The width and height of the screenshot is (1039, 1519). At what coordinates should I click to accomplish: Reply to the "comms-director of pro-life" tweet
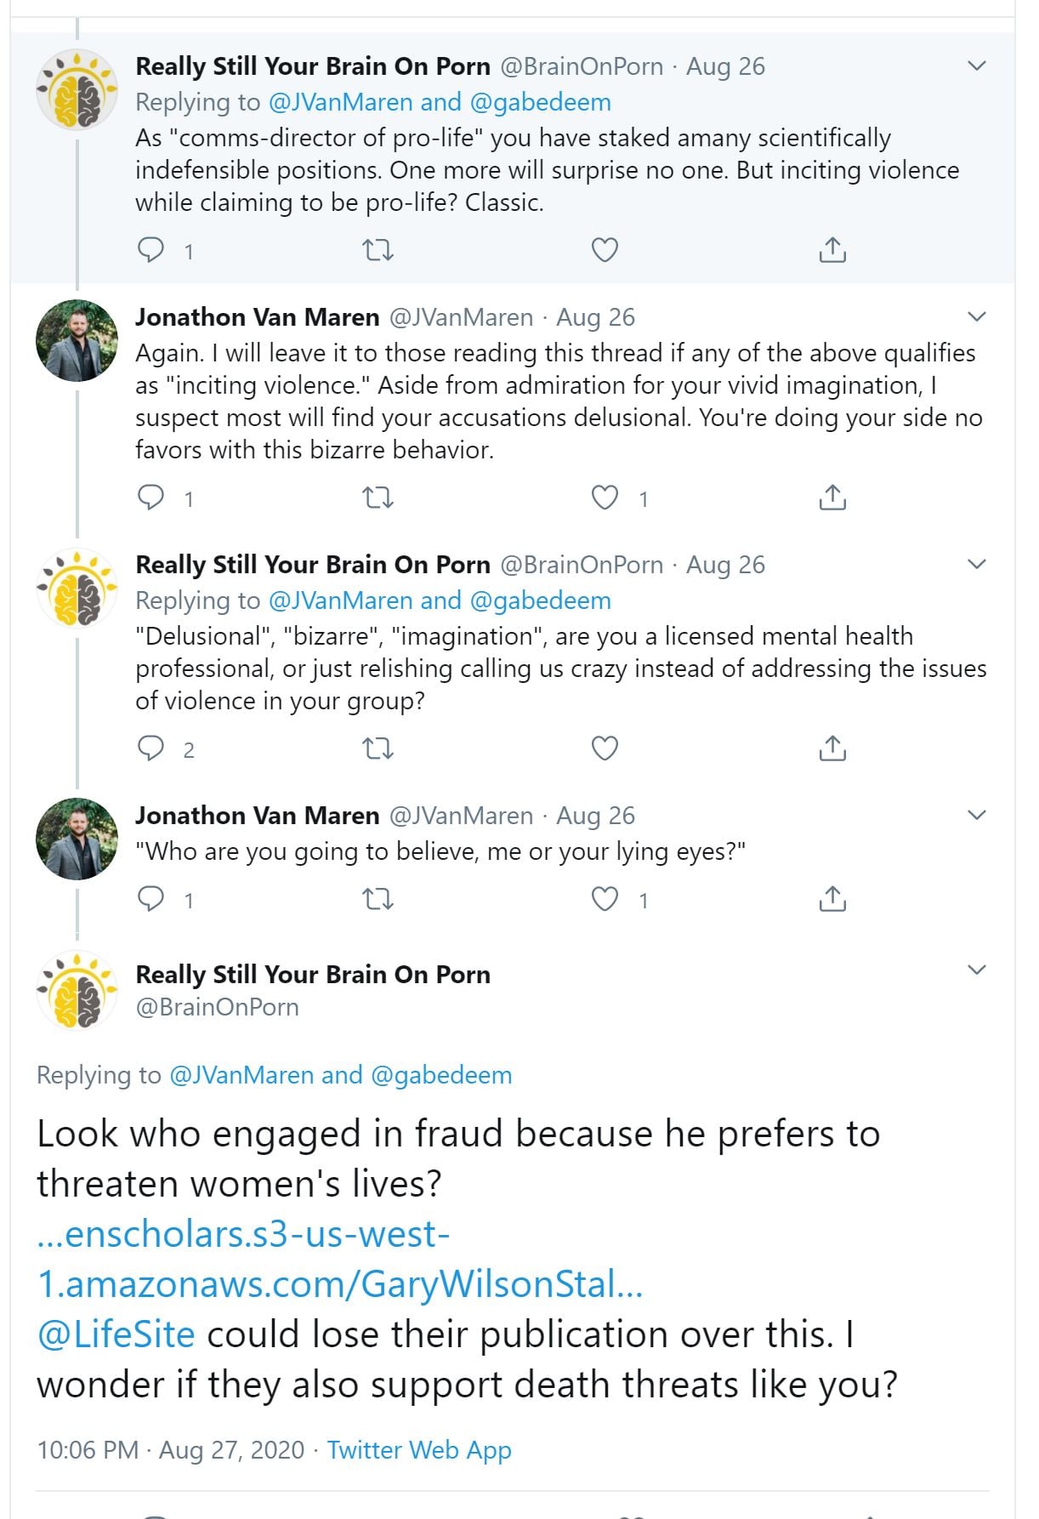coord(151,250)
